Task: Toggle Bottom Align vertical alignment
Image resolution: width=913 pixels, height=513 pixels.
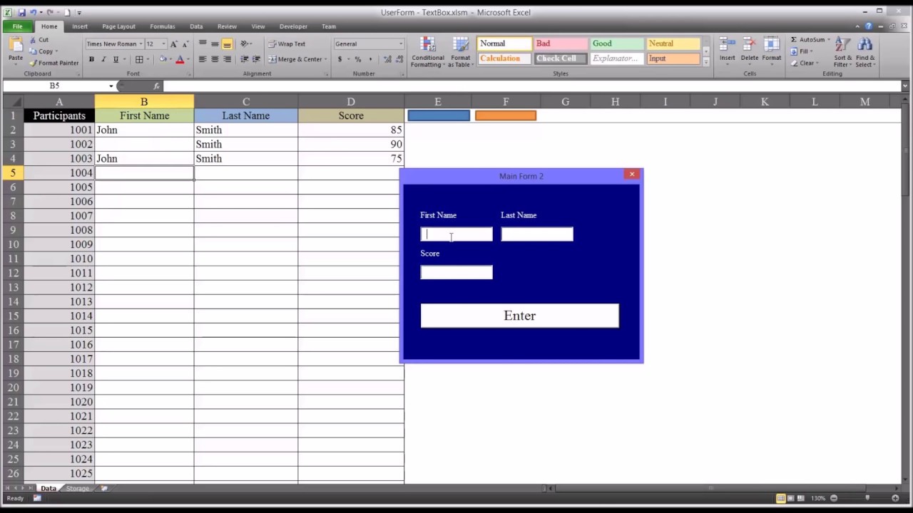Action: click(227, 44)
